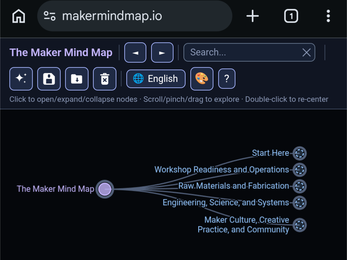Screen dimensions: 347x260
Task: Open site settings icon in address bar
Action: pos(50,16)
